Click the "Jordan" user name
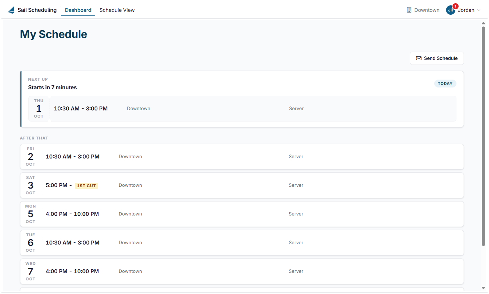Image resolution: width=489 pixels, height=294 pixels. [x=466, y=10]
